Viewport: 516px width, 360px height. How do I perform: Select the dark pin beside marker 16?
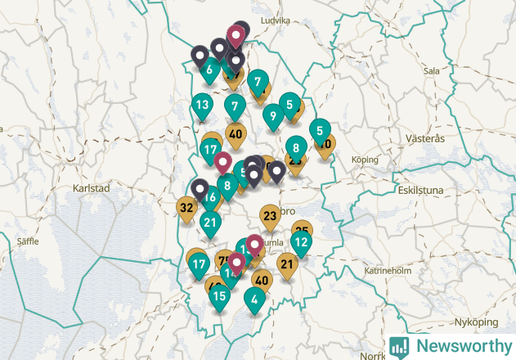click(x=200, y=190)
